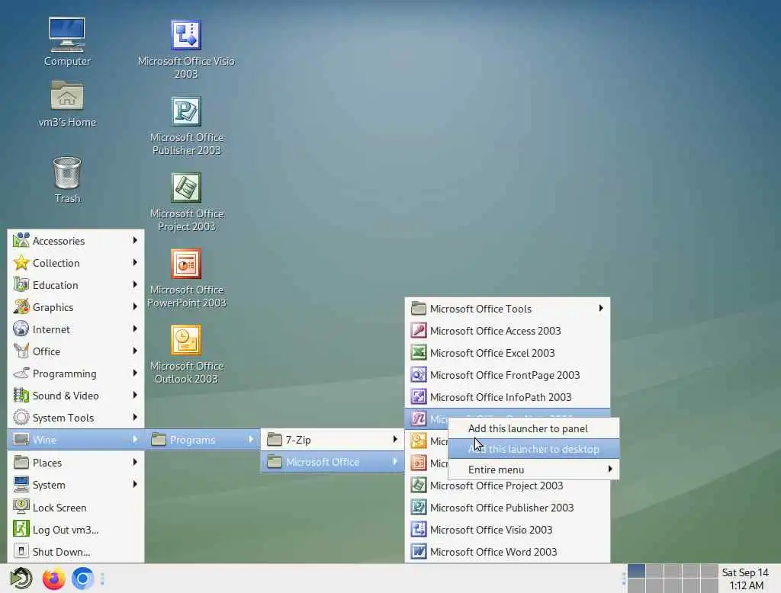Expand the Office submenu arrow
This screenshot has width=781, height=593.
[x=135, y=351]
